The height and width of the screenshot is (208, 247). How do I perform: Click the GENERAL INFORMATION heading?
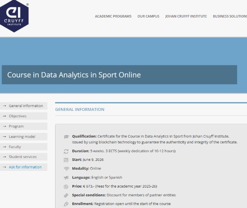point(80,109)
